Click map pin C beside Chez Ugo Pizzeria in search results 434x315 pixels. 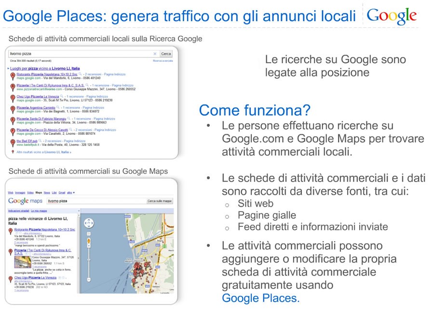13,98
